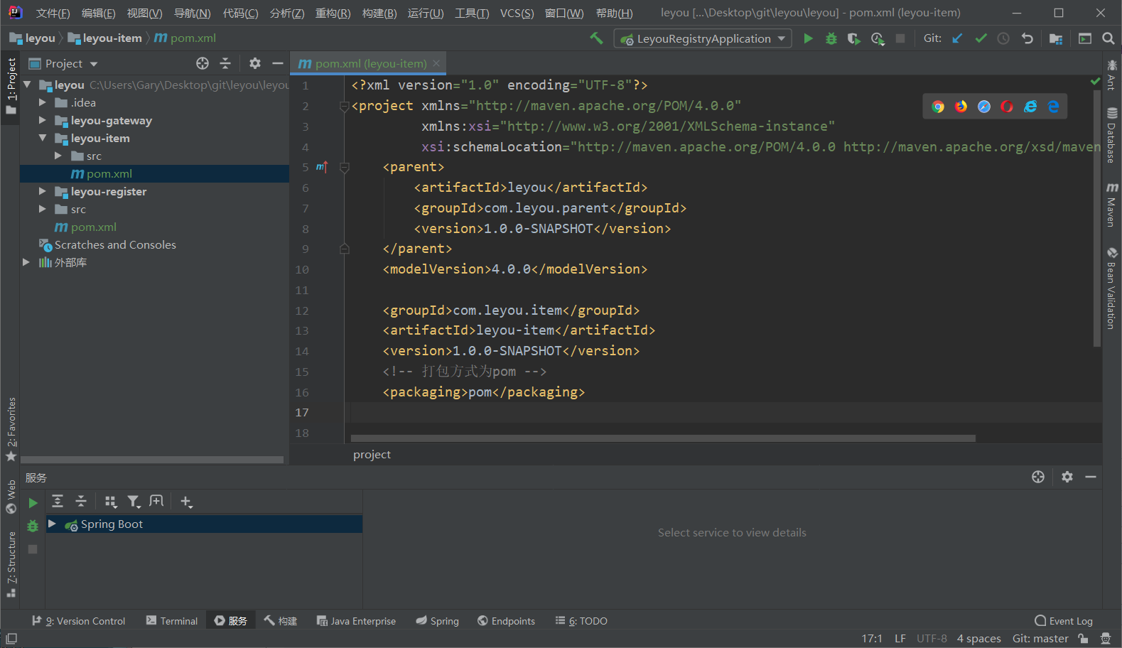Open in Edge browser icon
The image size is (1122, 648).
point(1053,107)
